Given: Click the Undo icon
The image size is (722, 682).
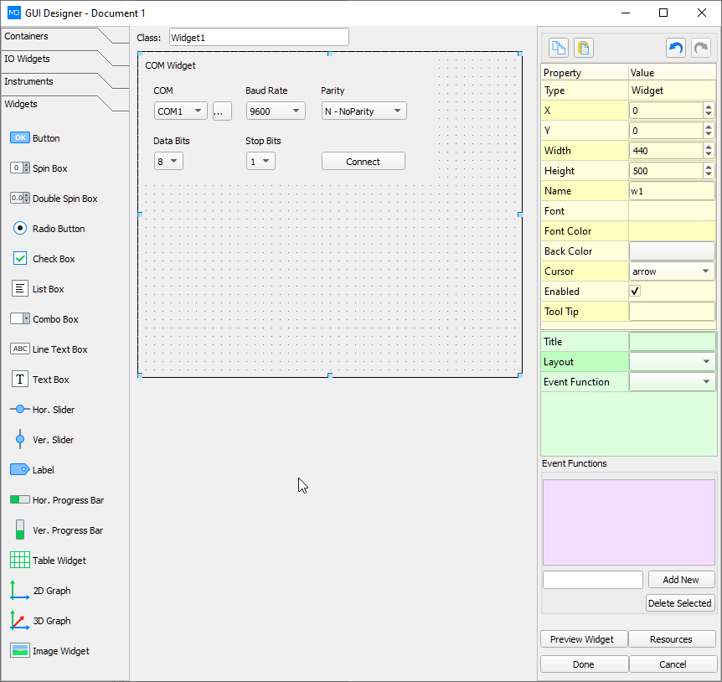Looking at the screenshot, I should [x=675, y=48].
